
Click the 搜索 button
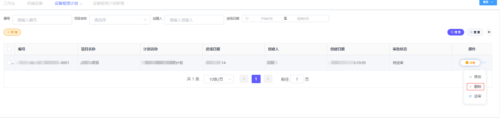click(x=455, y=32)
